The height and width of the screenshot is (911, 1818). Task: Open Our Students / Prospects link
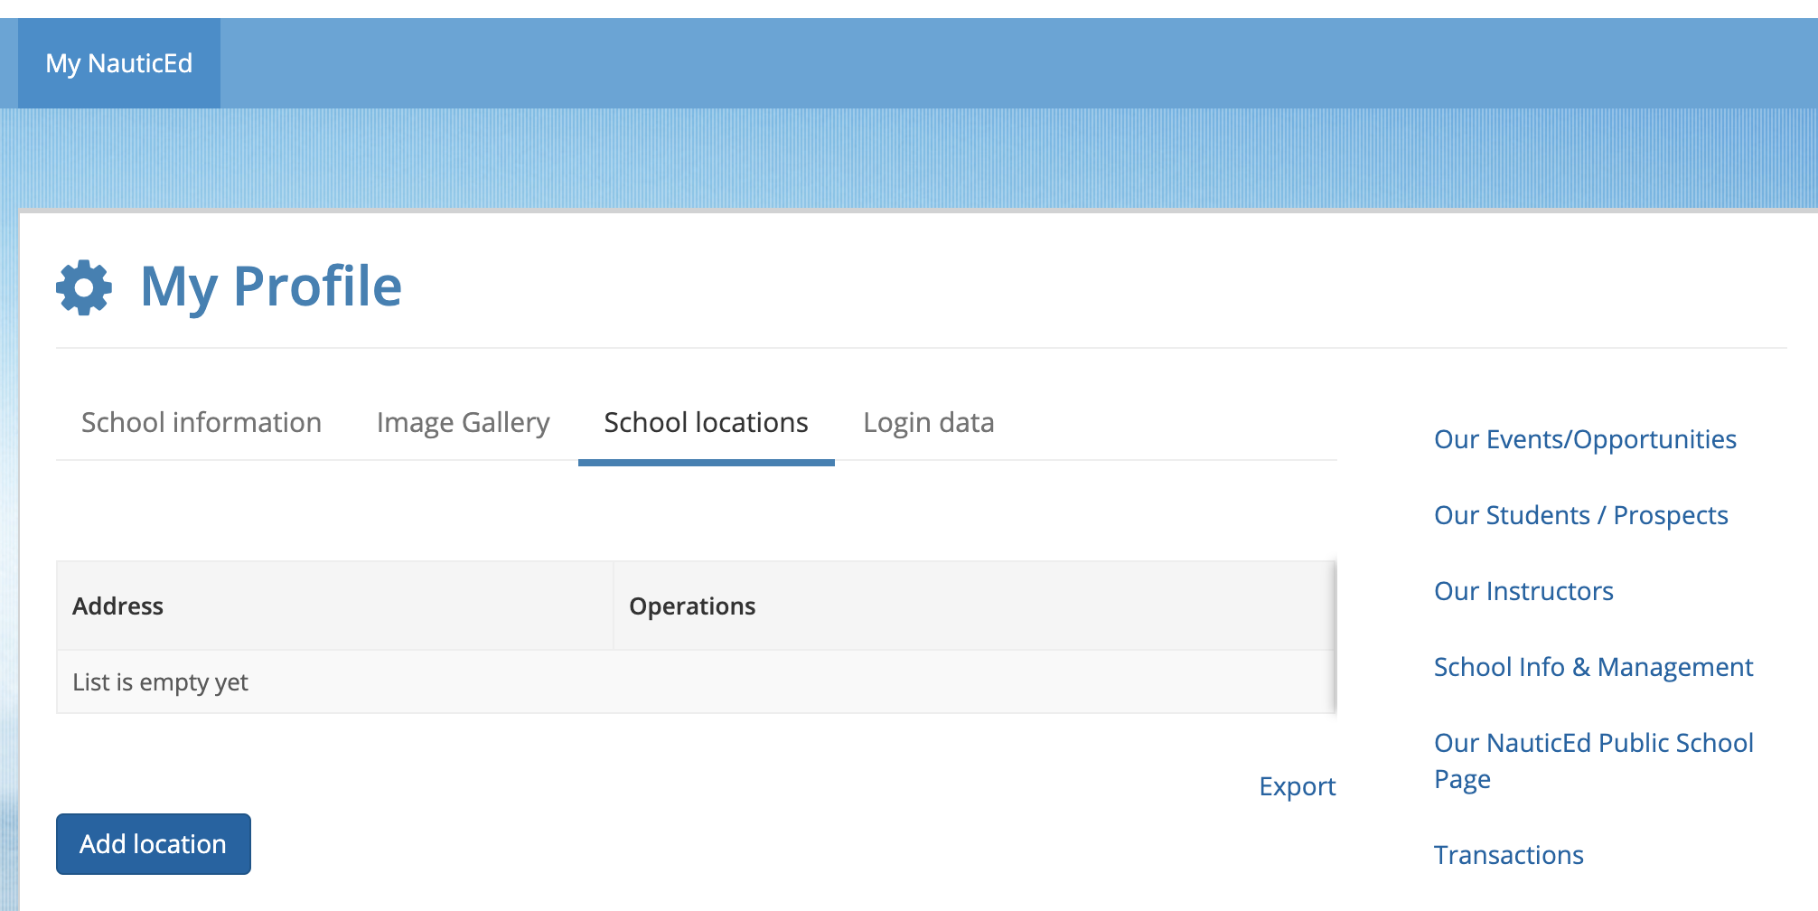click(x=1581, y=515)
